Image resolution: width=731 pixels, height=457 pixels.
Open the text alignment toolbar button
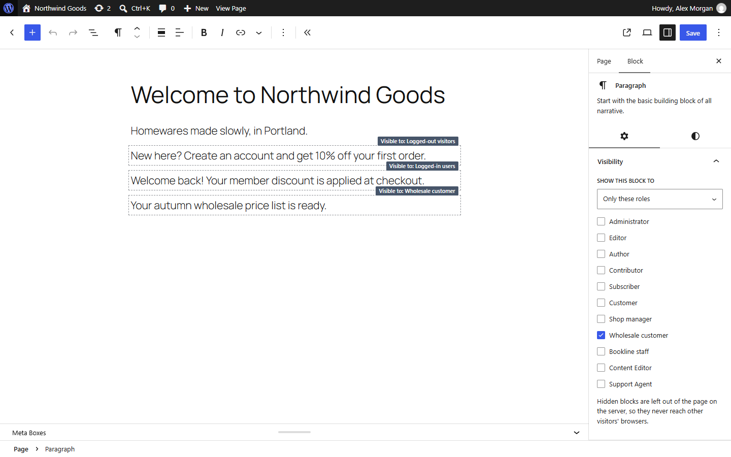(180, 32)
